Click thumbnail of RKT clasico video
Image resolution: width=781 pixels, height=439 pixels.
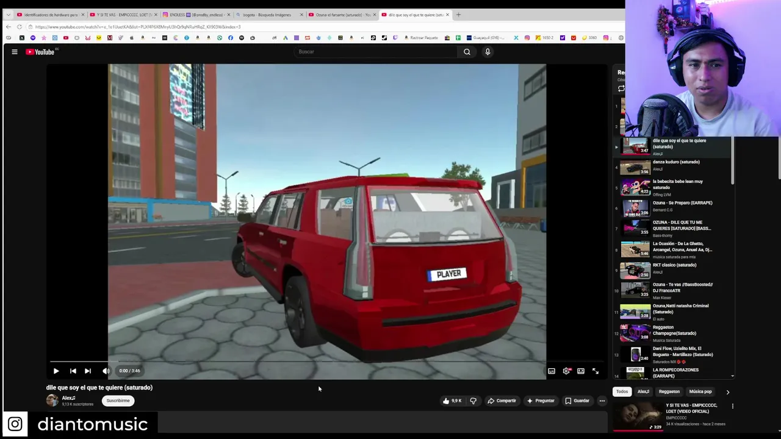pos(635,271)
